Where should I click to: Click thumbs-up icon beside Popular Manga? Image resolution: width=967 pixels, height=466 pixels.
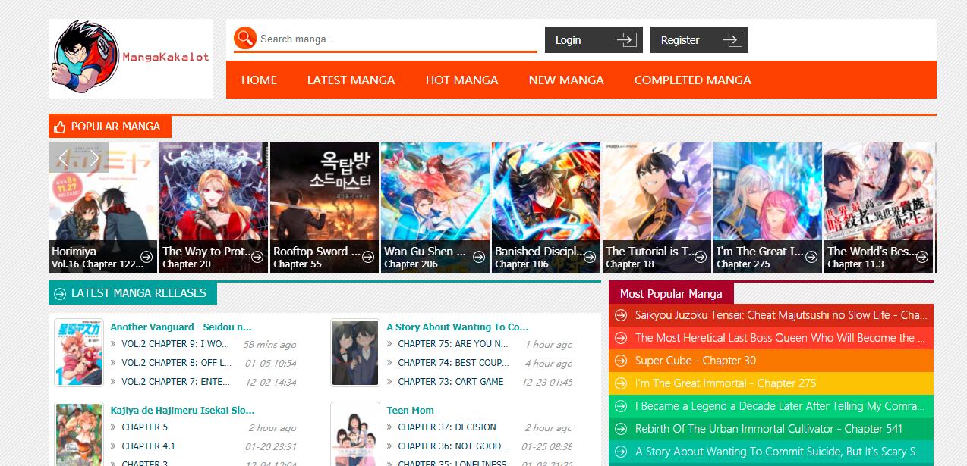(60, 127)
